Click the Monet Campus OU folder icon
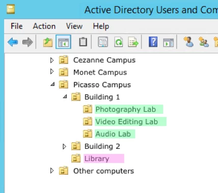The image size is (218, 193). pos(64,72)
